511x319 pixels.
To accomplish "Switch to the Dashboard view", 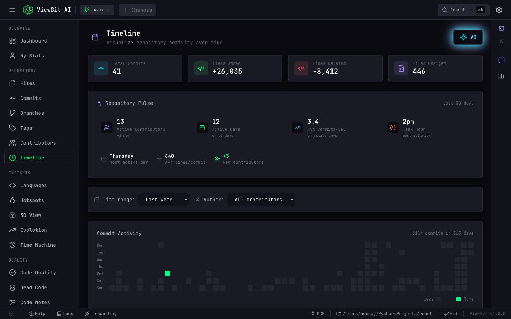I will (33, 41).
